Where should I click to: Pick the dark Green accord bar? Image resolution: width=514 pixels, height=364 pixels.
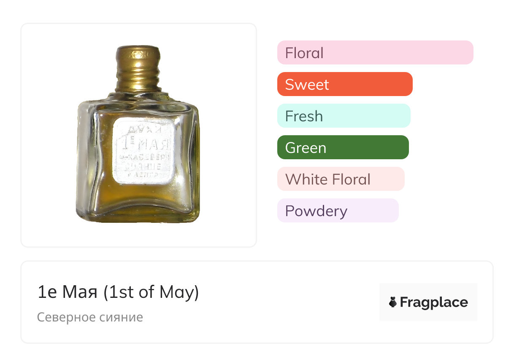click(x=343, y=147)
